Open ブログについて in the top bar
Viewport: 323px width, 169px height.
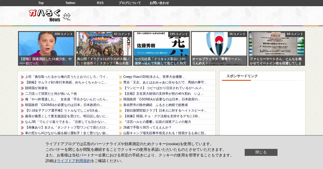click(130, 3)
